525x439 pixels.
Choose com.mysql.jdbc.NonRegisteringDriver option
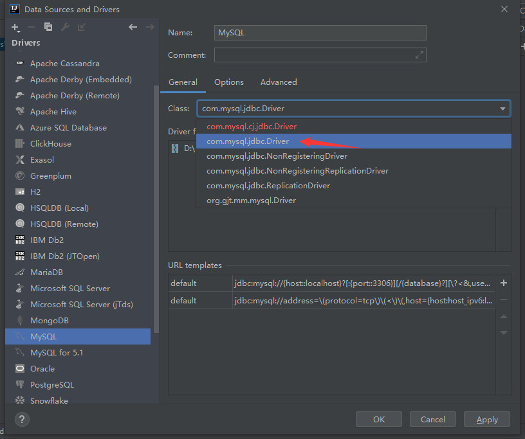pos(354,156)
